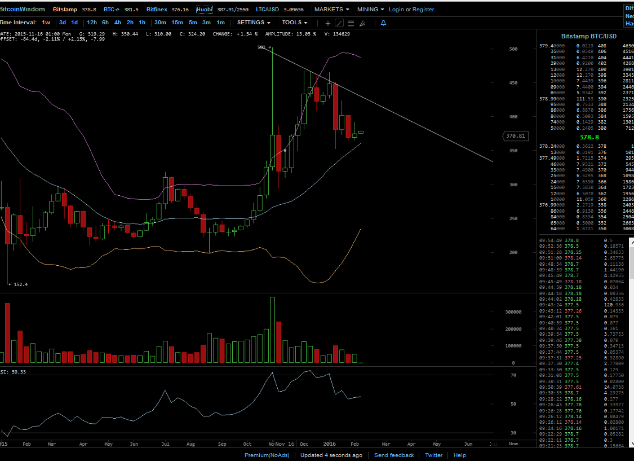This screenshot has height=461, width=634.
Task: Open the MARKETS dropdown menu
Action: [331, 9]
